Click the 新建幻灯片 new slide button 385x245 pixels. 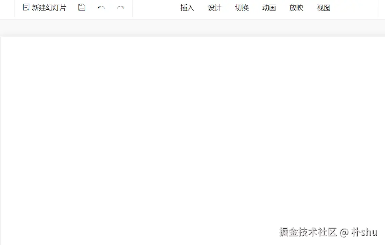coord(45,8)
